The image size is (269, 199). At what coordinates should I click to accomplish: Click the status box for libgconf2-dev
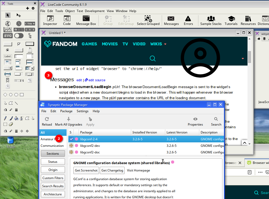pyautogui.click(x=71, y=146)
